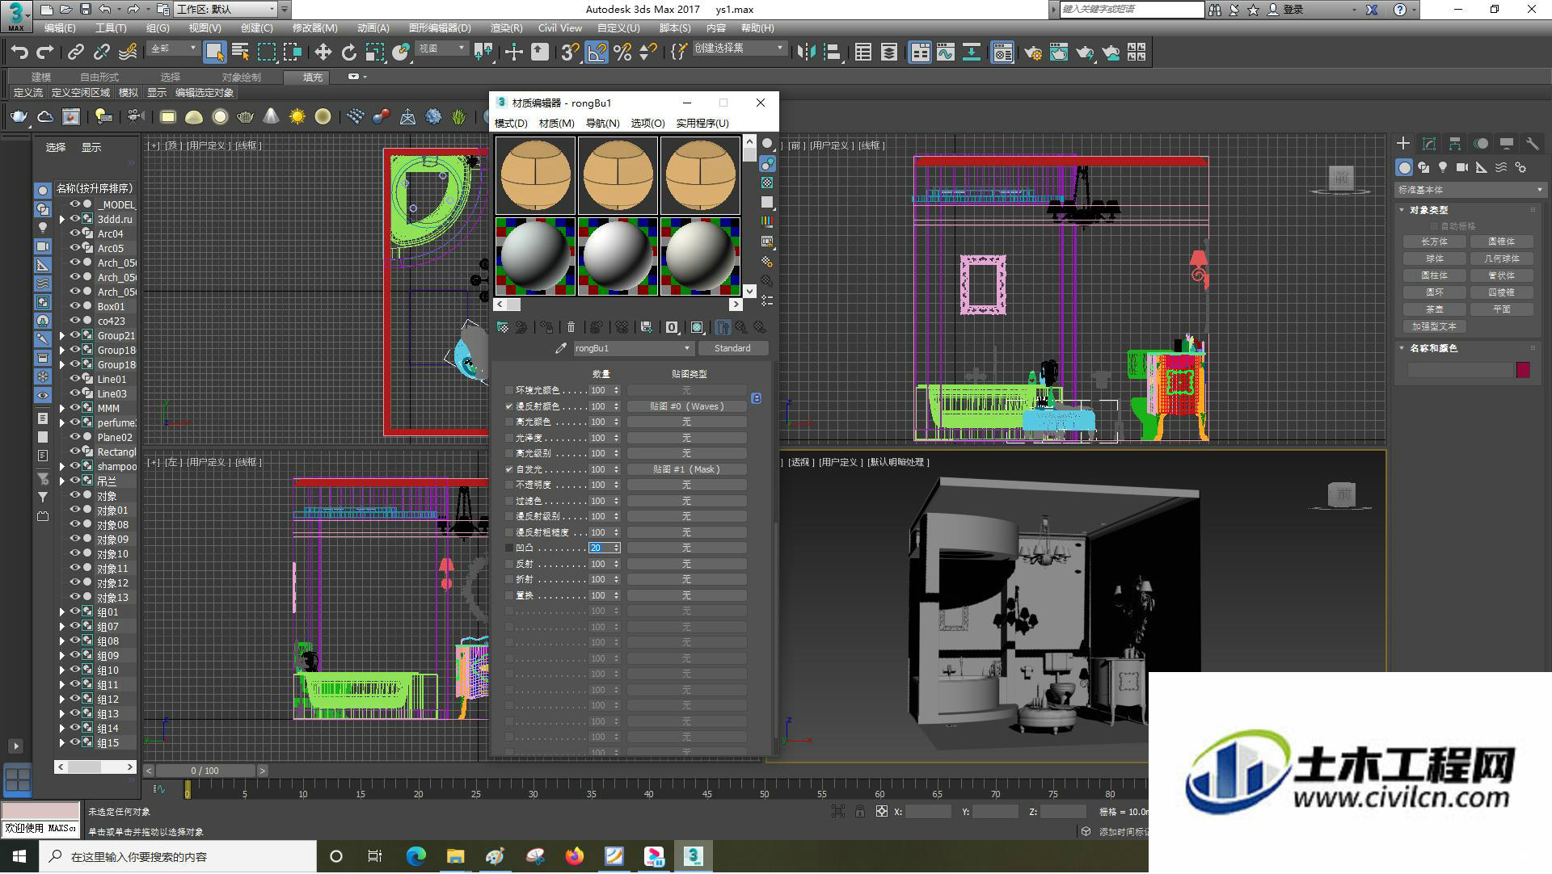Open the Utilities wrench panel icon
Viewport: 1552px width, 874px height.
click(x=1533, y=144)
